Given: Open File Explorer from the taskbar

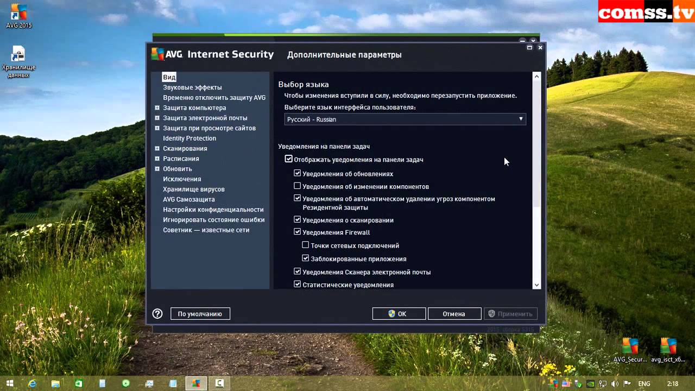Looking at the screenshot, I should point(55,383).
